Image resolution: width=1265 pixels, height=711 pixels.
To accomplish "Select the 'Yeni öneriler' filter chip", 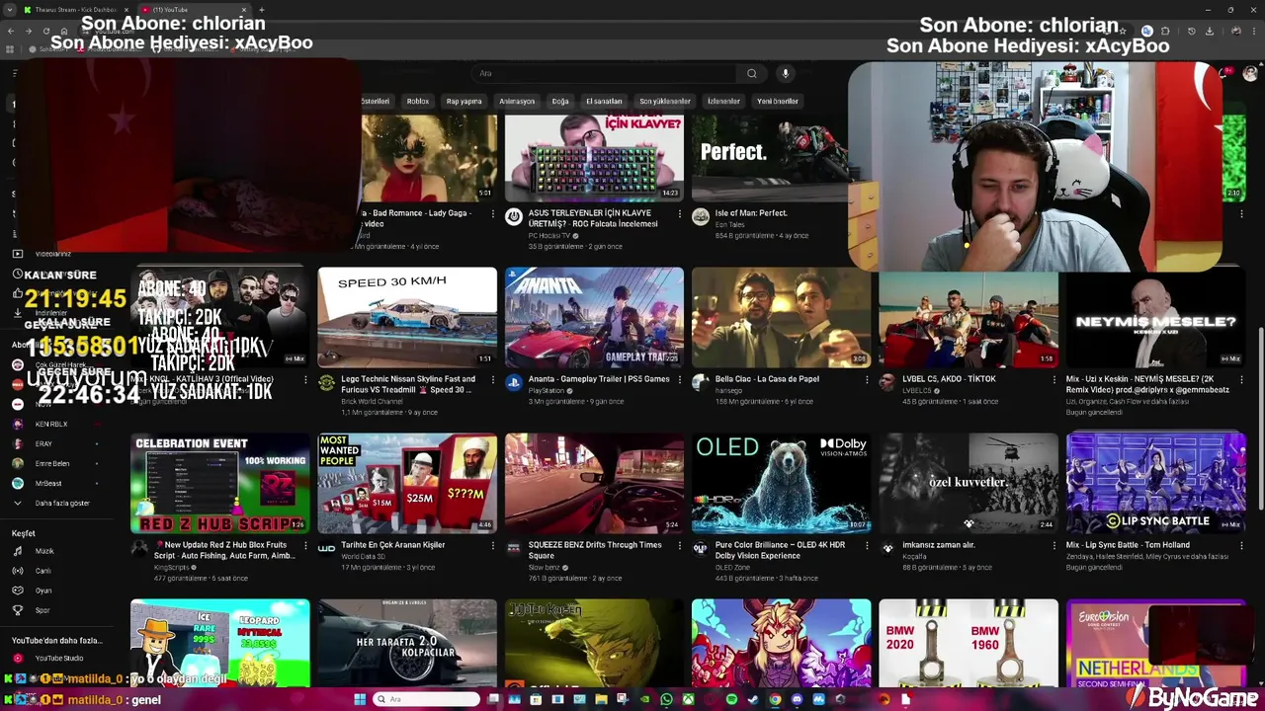I will coord(778,101).
